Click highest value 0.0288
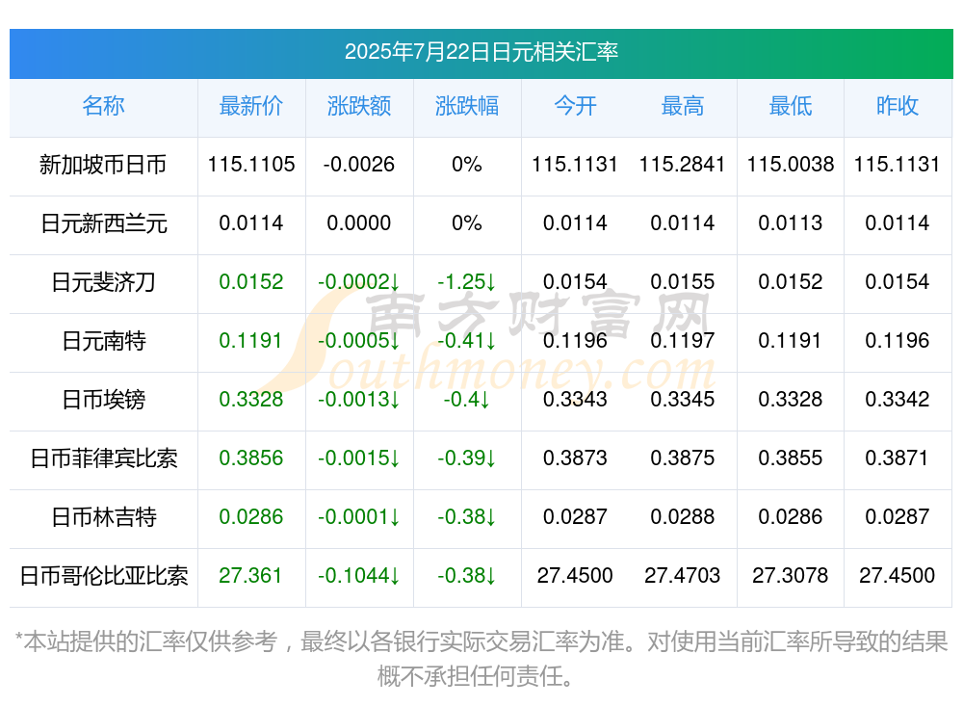The image size is (963, 706). (x=683, y=517)
